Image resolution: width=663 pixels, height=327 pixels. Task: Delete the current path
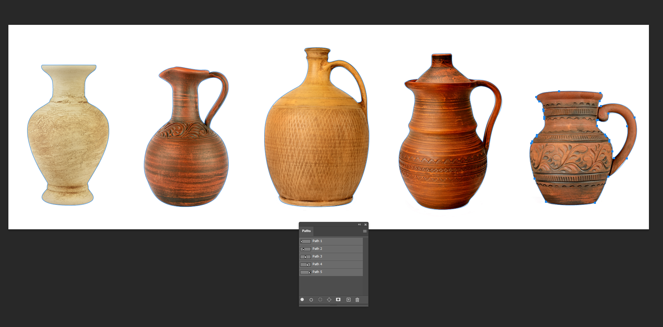click(x=357, y=300)
